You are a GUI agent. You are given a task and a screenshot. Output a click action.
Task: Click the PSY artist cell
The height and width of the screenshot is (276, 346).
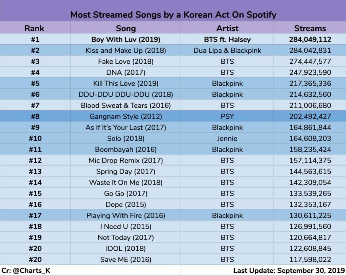tap(227, 116)
